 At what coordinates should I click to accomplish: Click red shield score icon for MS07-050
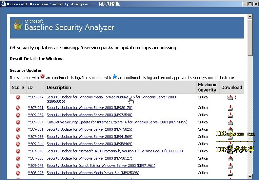point(18,159)
